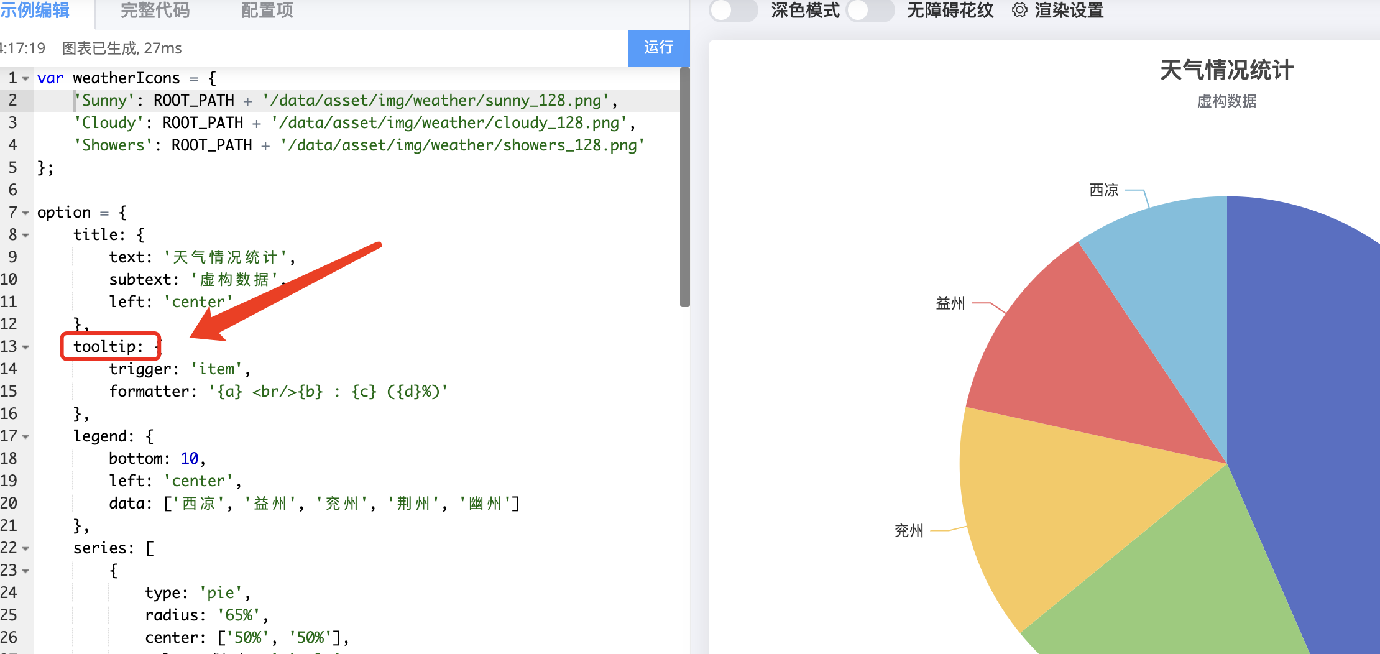Click the code editor vertical scrollbar
Image resolution: width=1380 pixels, height=654 pixels.
pos(685,187)
